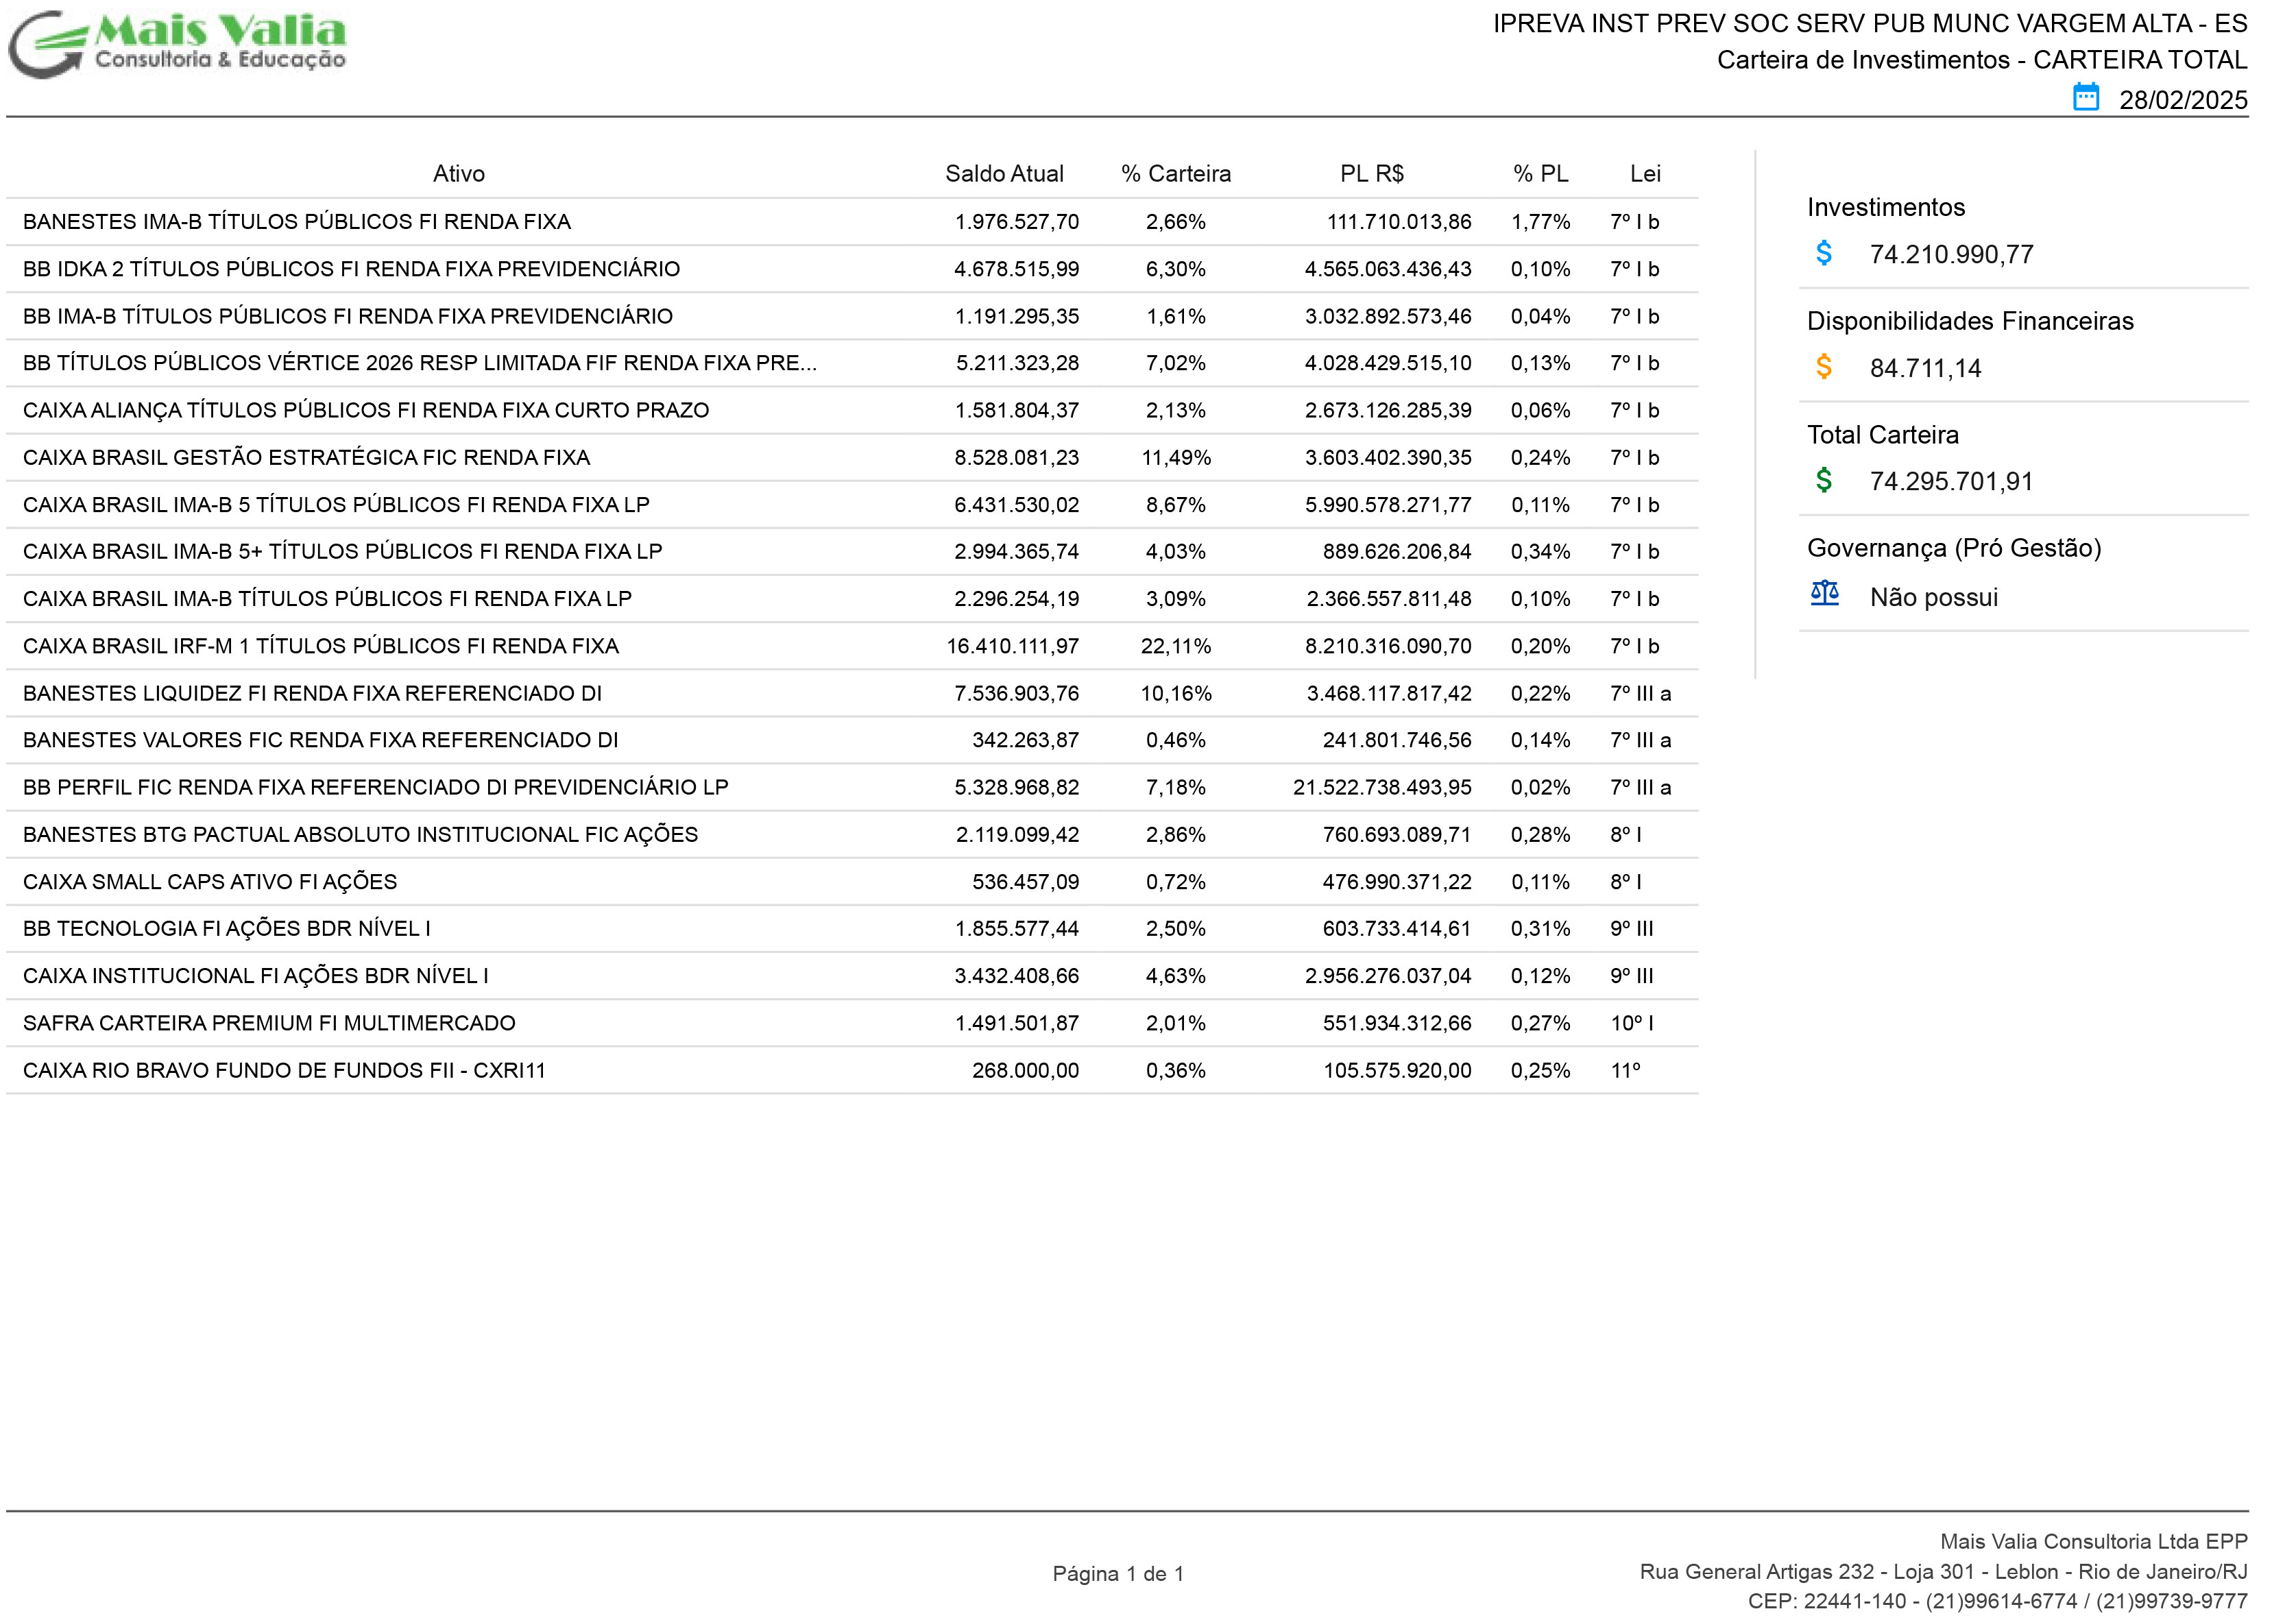Select CAIXA BRASIL IMA-B 5+ TÍTULOS PÚBLICOS name
Viewport: 2296px width, 1620px height.
pyautogui.click(x=342, y=552)
